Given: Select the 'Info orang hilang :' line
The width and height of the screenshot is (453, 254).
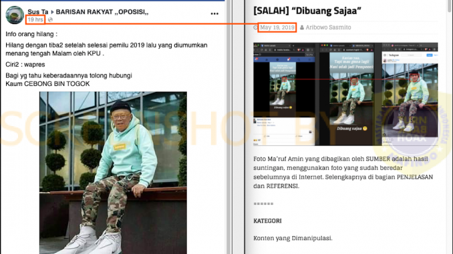Looking at the screenshot, I should click(31, 34).
